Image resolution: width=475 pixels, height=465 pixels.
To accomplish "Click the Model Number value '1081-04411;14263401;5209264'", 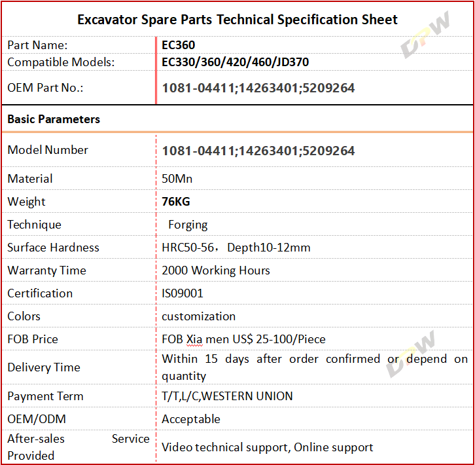I will tap(258, 151).
